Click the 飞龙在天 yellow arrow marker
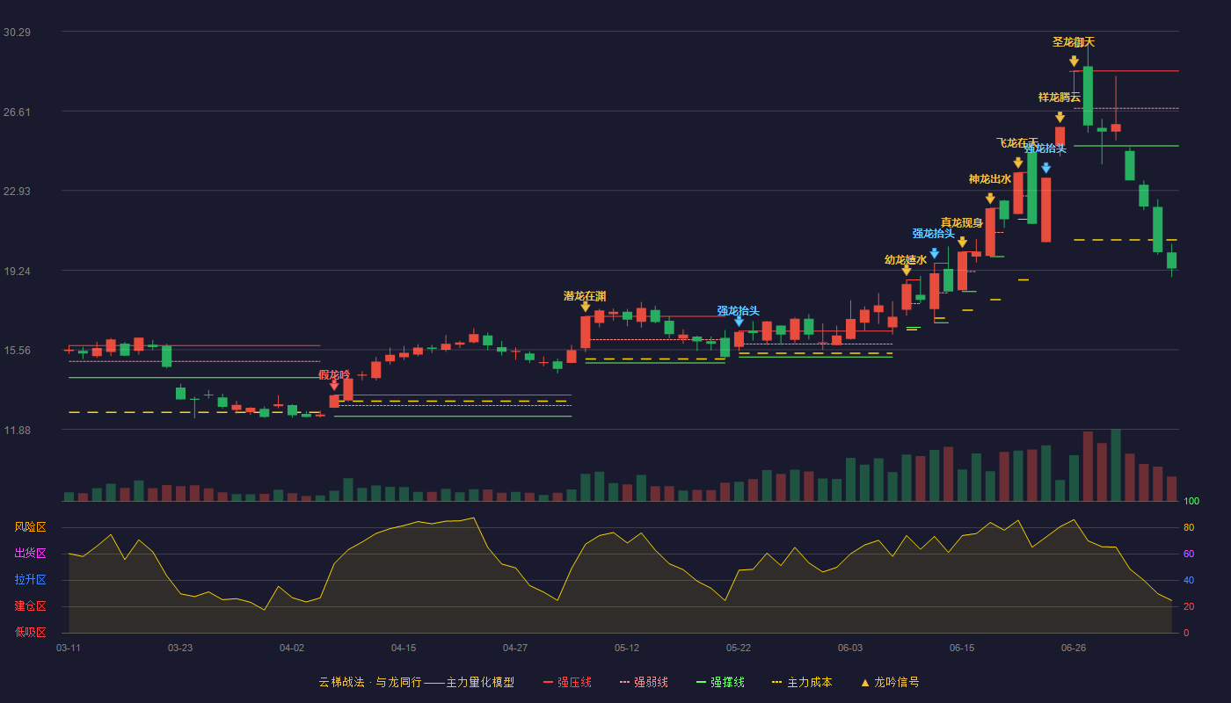 tap(1018, 163)
